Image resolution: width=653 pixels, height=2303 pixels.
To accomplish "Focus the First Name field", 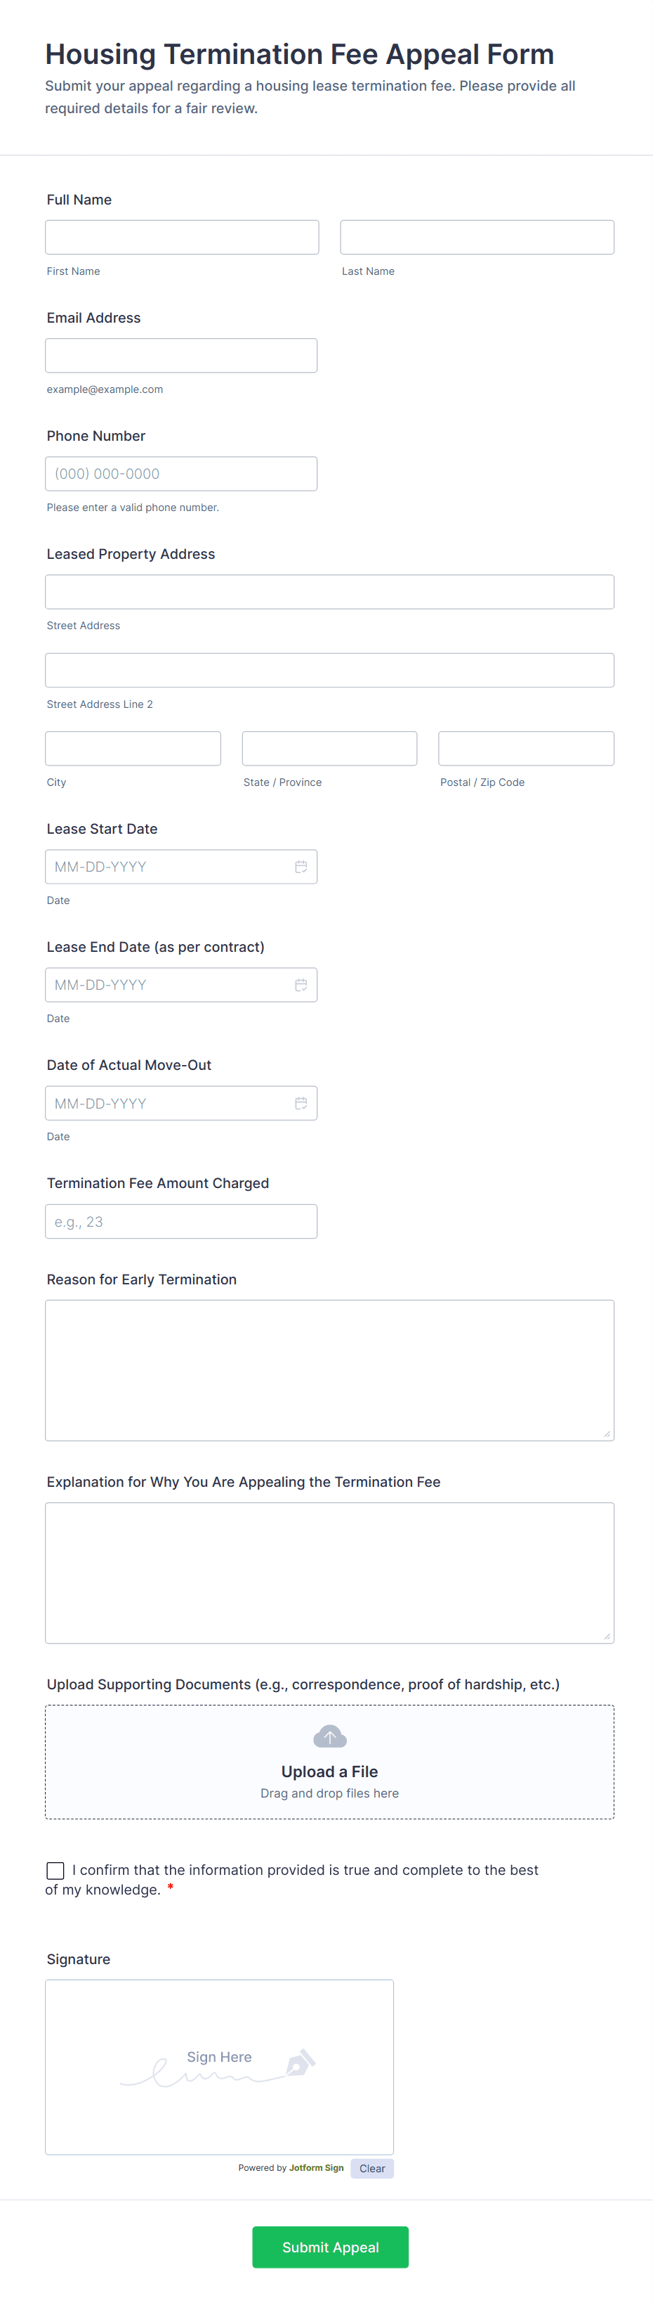I will coord(183,238).
